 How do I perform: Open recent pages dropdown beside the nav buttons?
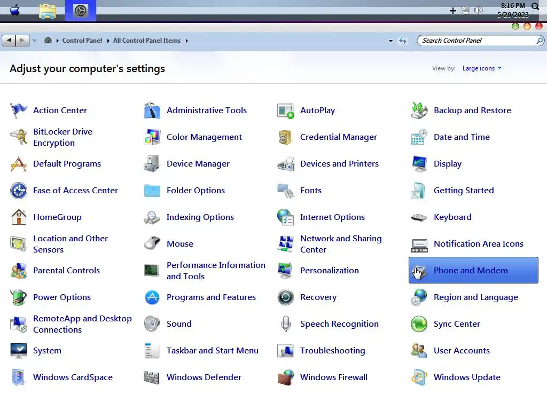point(34,41)
